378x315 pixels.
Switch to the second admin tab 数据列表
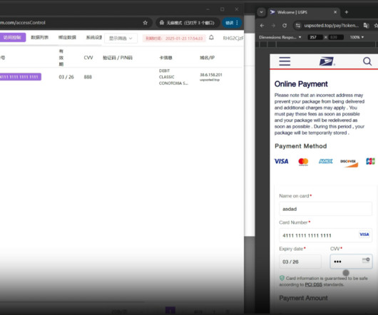tap(39, 37)
